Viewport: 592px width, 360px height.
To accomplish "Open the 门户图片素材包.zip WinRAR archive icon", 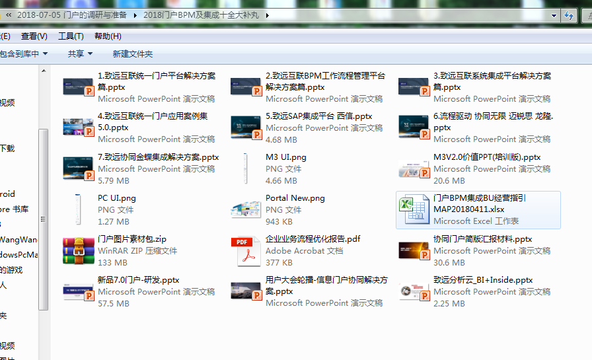I will tap(79, 250).
